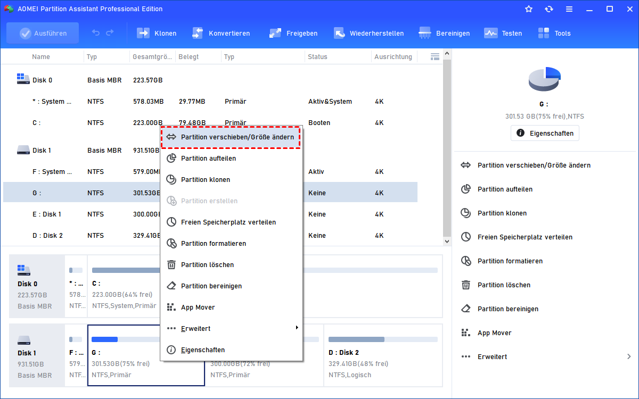
Task: Choose Freien Speicherplatz verteilen in context menu
Action: [231, 222]
